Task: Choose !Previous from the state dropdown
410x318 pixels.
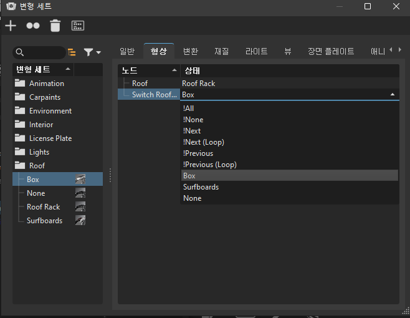Action: (x=290, y=153)
